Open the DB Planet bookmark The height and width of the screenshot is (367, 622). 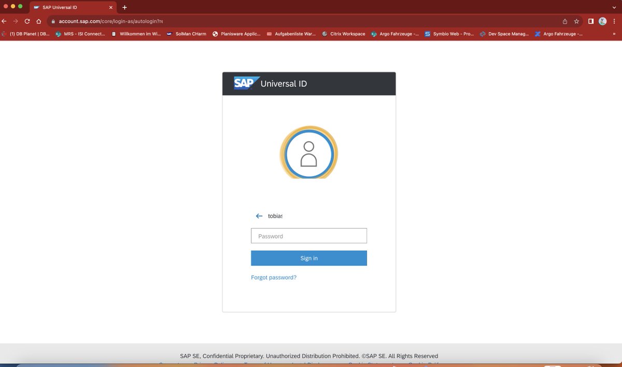tap(25, 34)
